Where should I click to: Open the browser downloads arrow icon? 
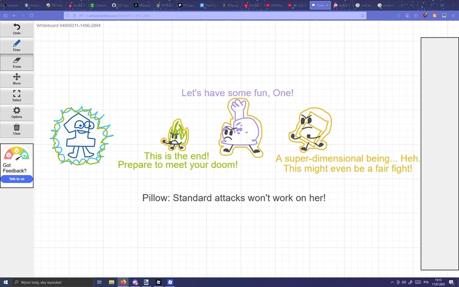[x=398, y=16]
